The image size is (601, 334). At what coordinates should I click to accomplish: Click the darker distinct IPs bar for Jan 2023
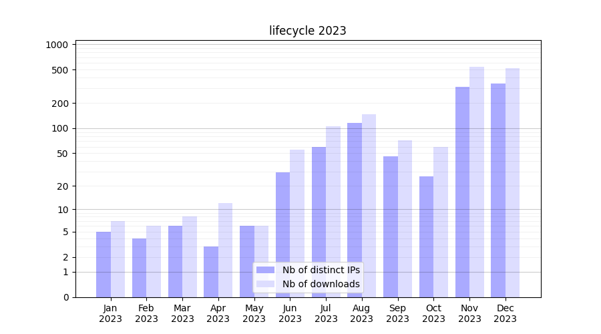(x=104, y=265)
